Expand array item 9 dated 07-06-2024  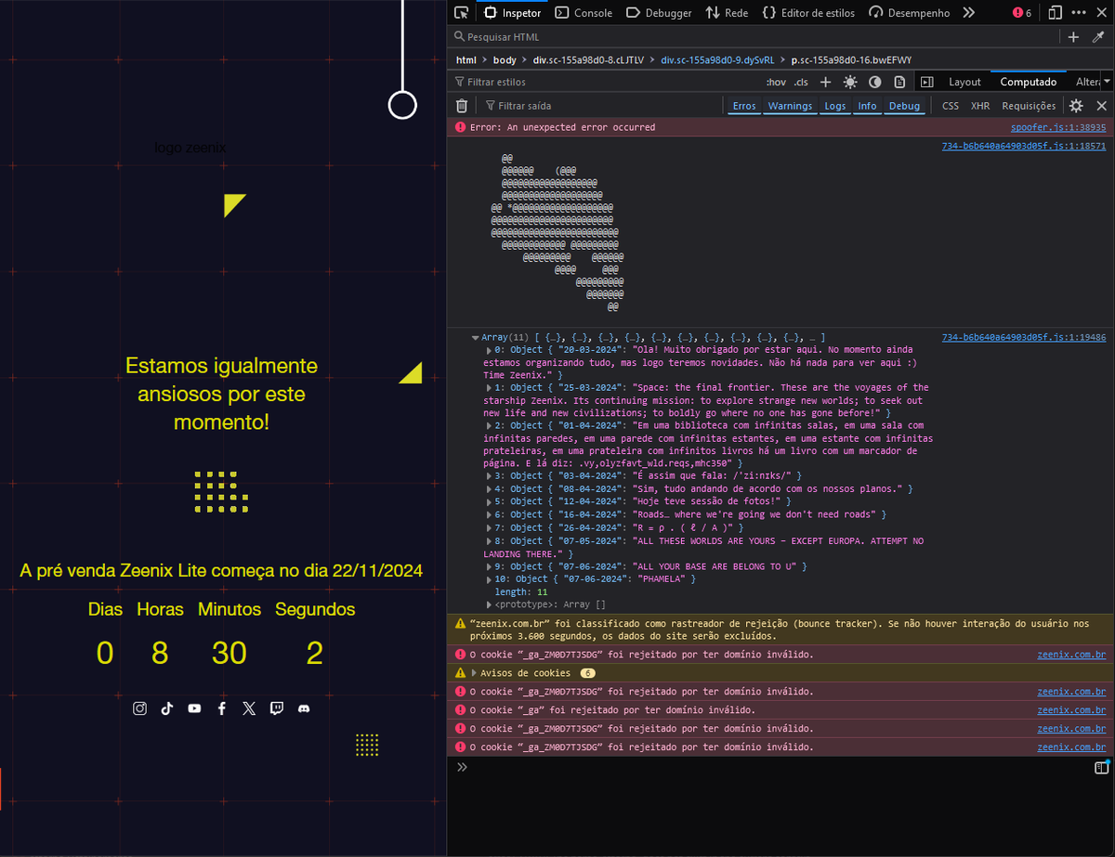[490, 566]
